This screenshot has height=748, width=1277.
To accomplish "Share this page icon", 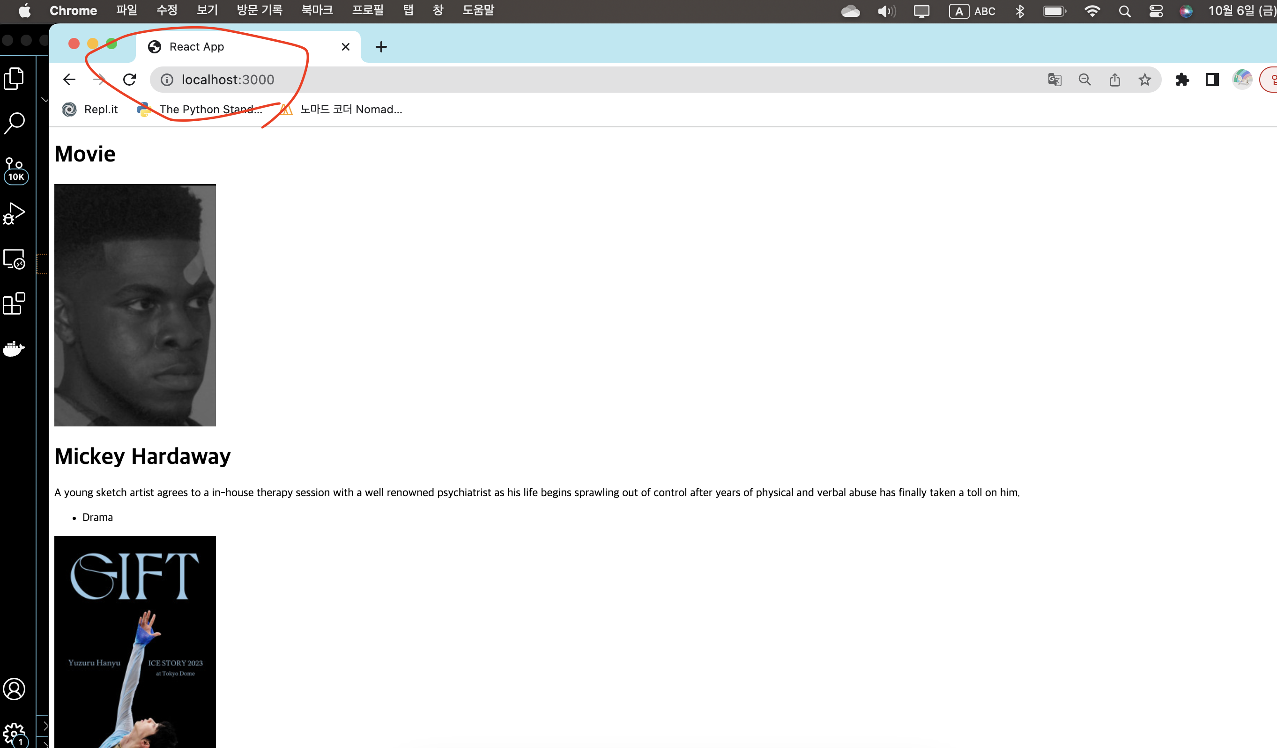I will click(x=1114, y=80).
